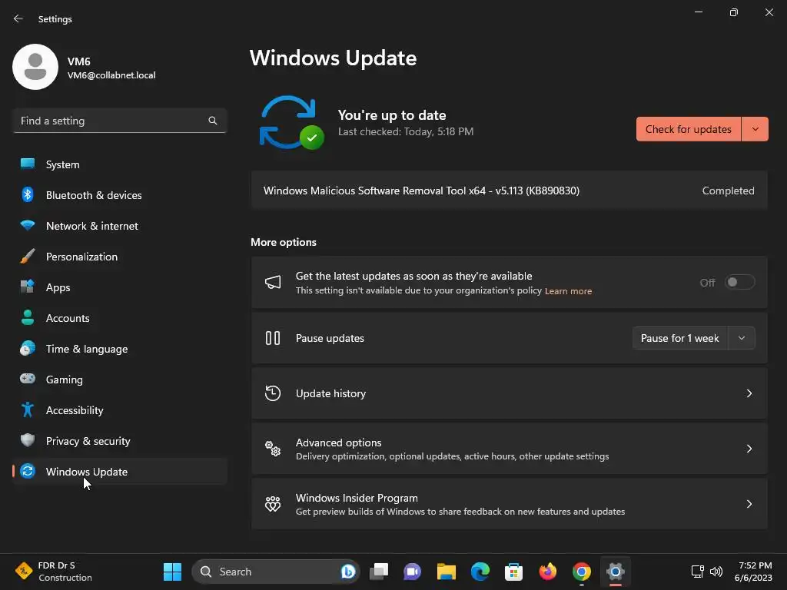Screen dimensions: 787x590
Task: Click the Accessibility figure icon in sidebar
Action: 28,409
